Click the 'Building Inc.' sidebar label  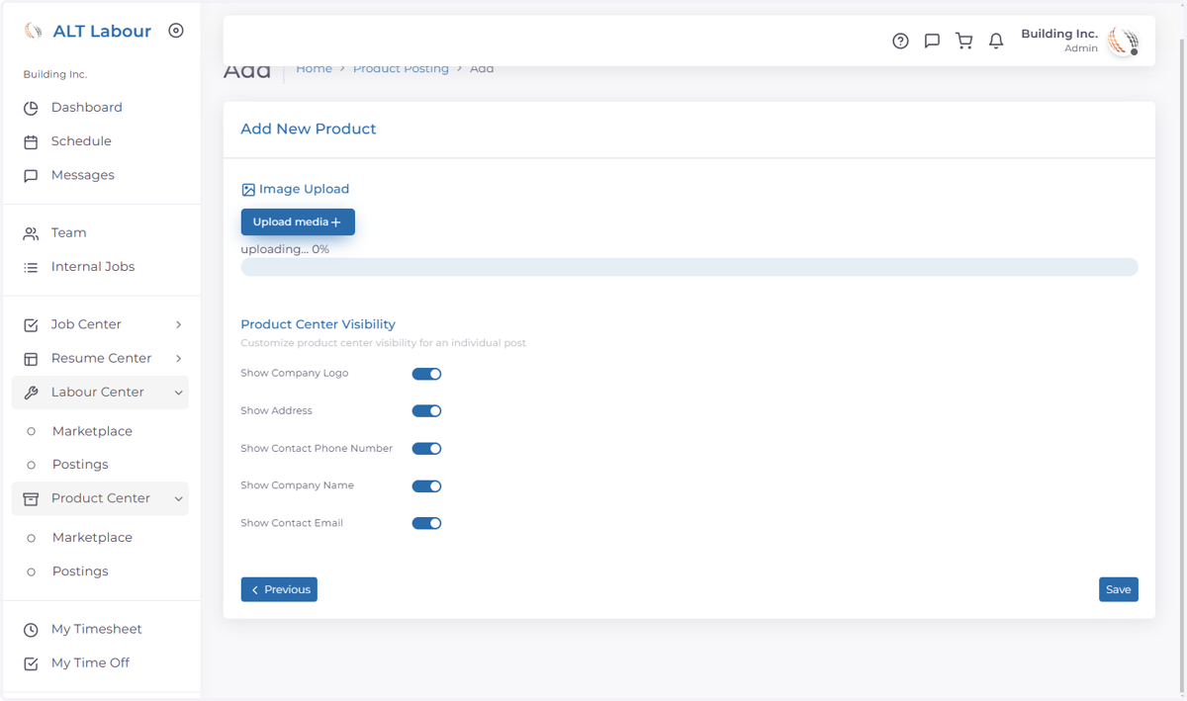tap(55, 74)
